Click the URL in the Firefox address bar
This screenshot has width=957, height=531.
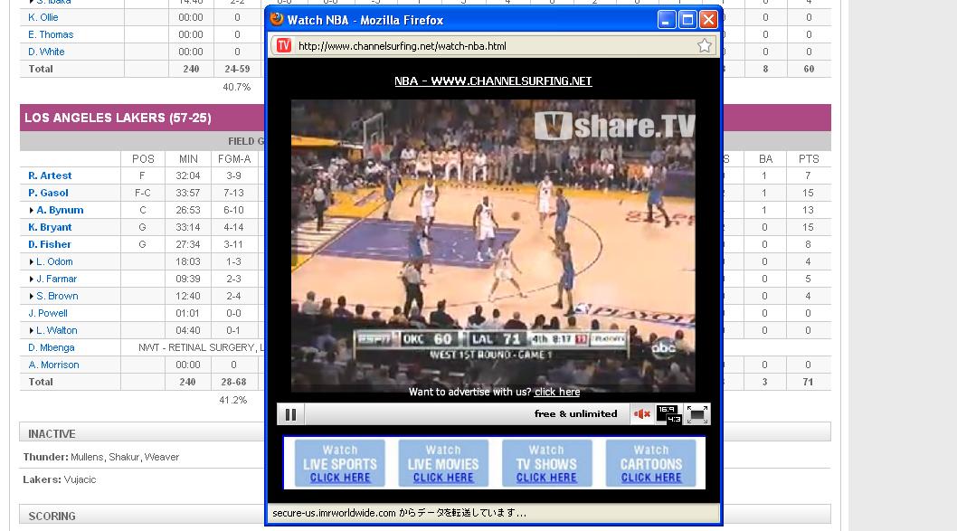(403, 46)
